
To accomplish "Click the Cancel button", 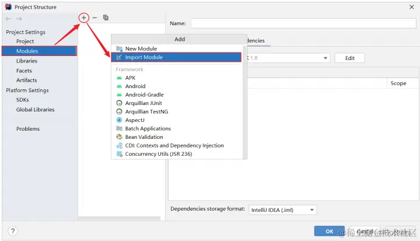I will pyautogui.click(x=365, y=231).
